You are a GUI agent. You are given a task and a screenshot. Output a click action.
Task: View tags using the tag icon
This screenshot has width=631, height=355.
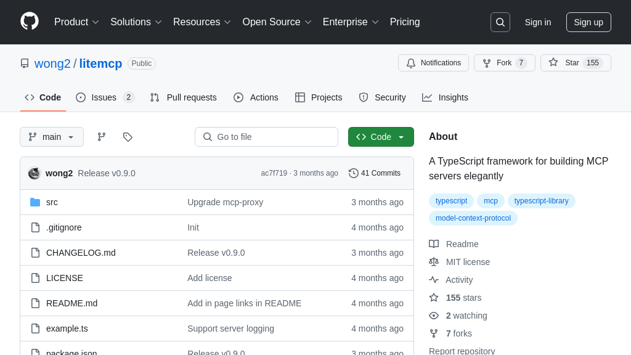click(128, 137)
